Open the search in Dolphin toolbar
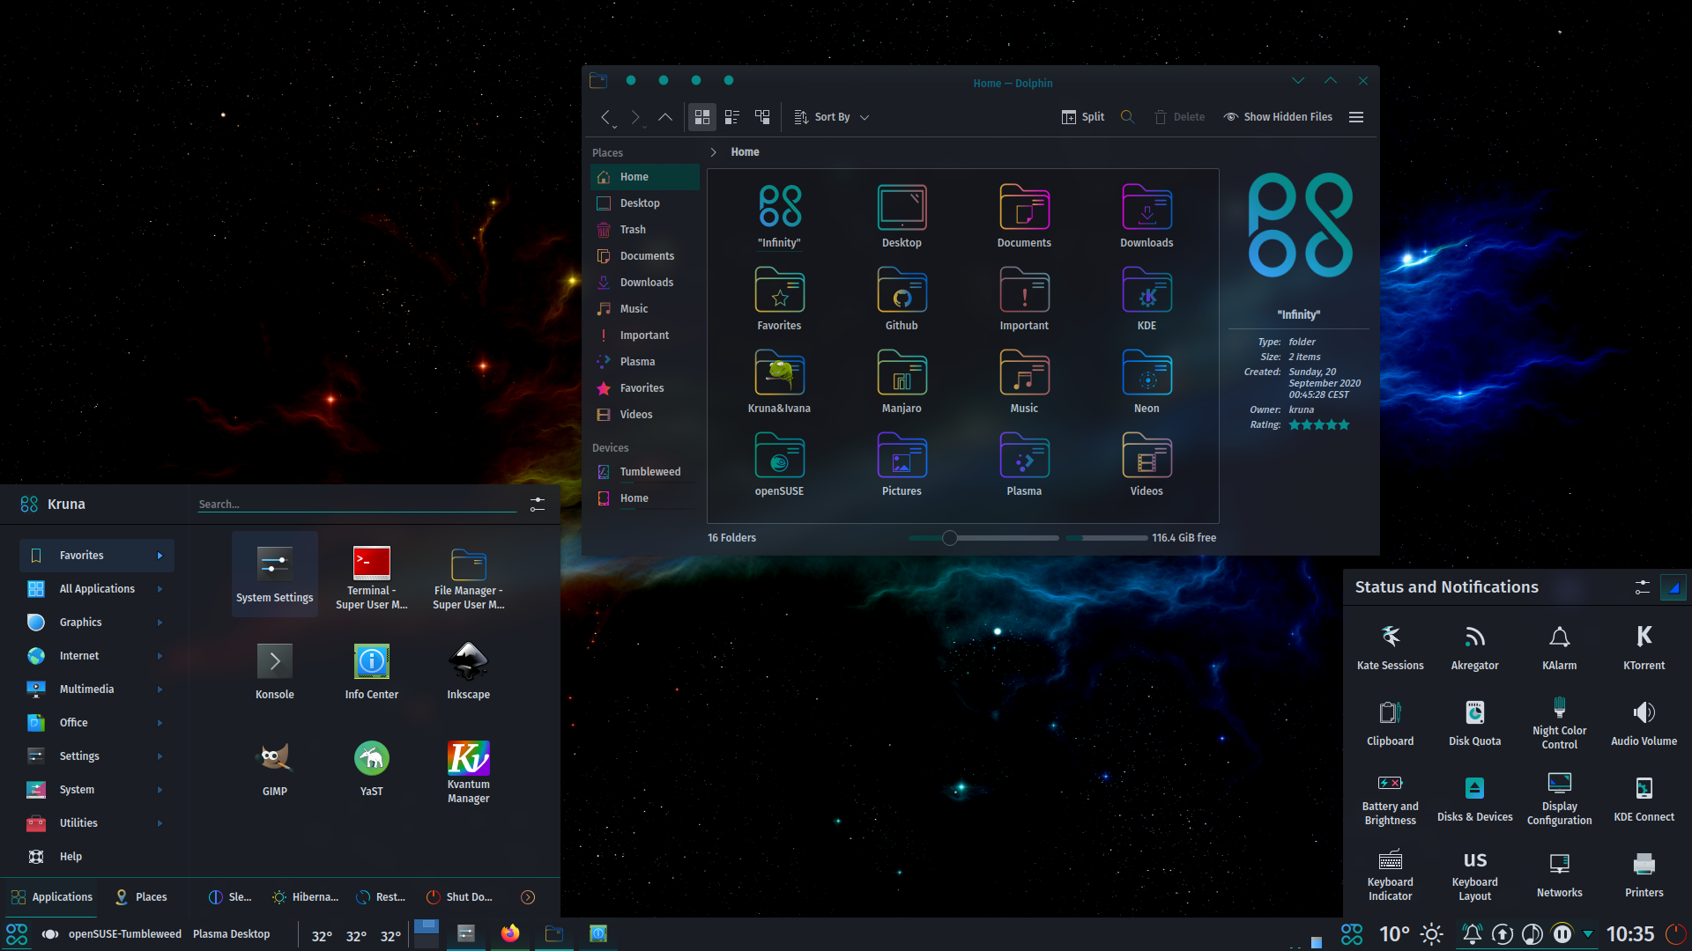 pyautogui.click(x=1128, y=116)
